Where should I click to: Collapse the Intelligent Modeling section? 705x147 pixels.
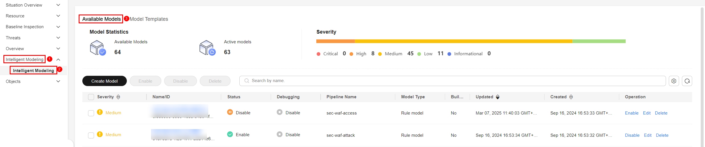(58, 60)
